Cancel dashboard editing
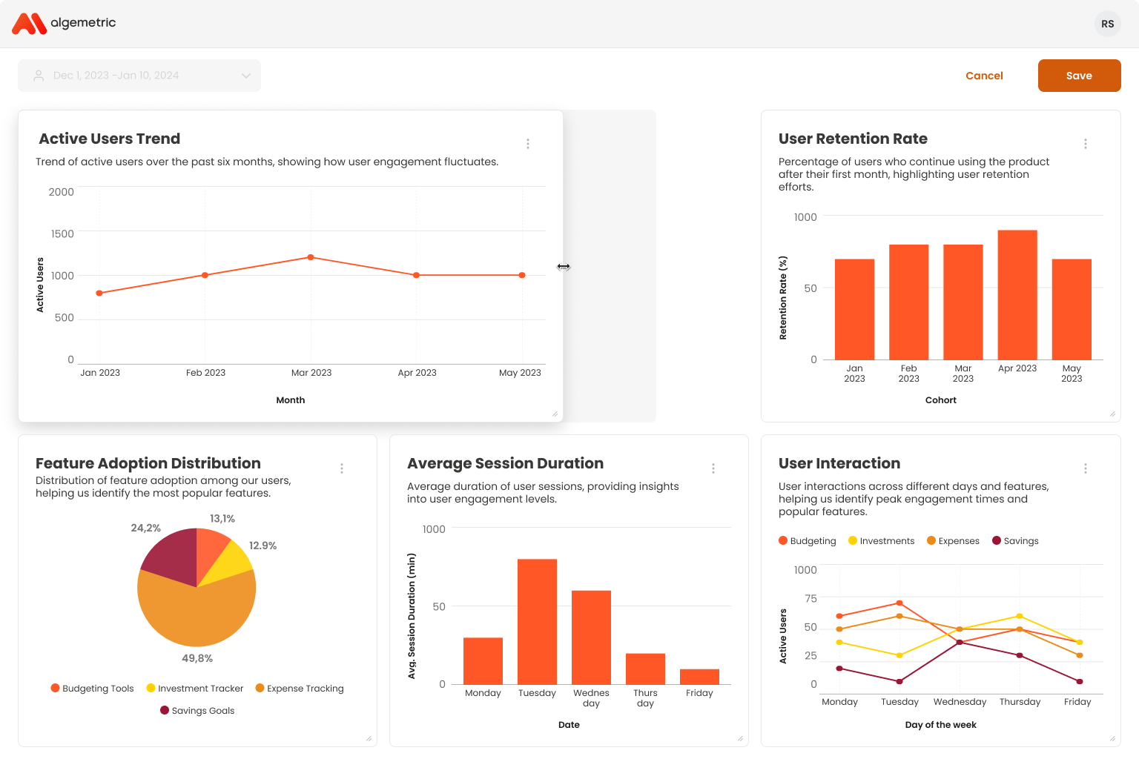This screenshot has height=759, width=1139. coord(984,76)
